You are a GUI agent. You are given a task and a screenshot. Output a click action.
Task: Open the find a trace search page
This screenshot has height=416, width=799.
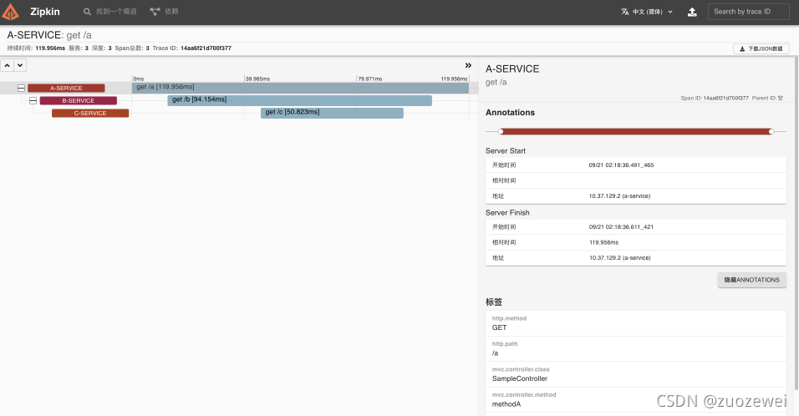(110, 11)
